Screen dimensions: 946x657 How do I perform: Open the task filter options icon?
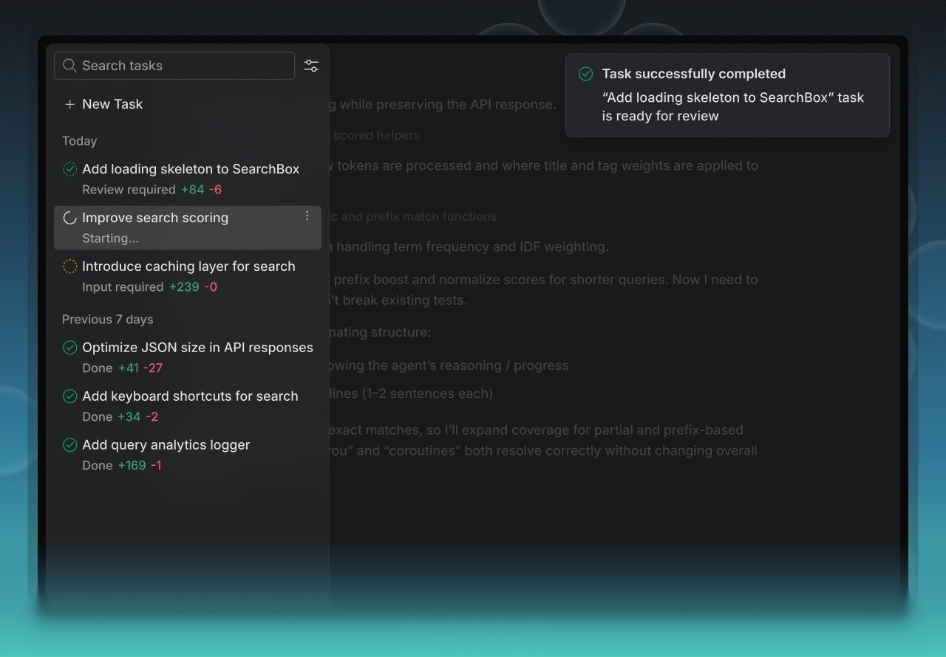coord(311,65)
